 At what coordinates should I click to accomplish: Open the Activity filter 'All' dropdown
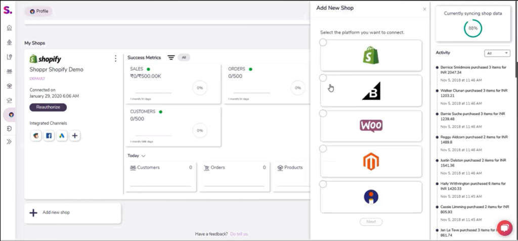(497, 53)
